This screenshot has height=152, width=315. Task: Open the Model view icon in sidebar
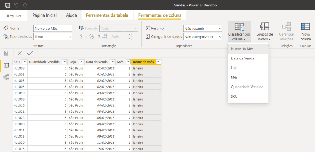click(6, 77)
